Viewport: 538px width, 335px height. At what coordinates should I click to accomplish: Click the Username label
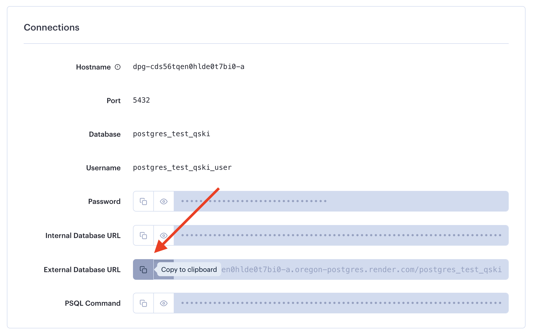103,168
